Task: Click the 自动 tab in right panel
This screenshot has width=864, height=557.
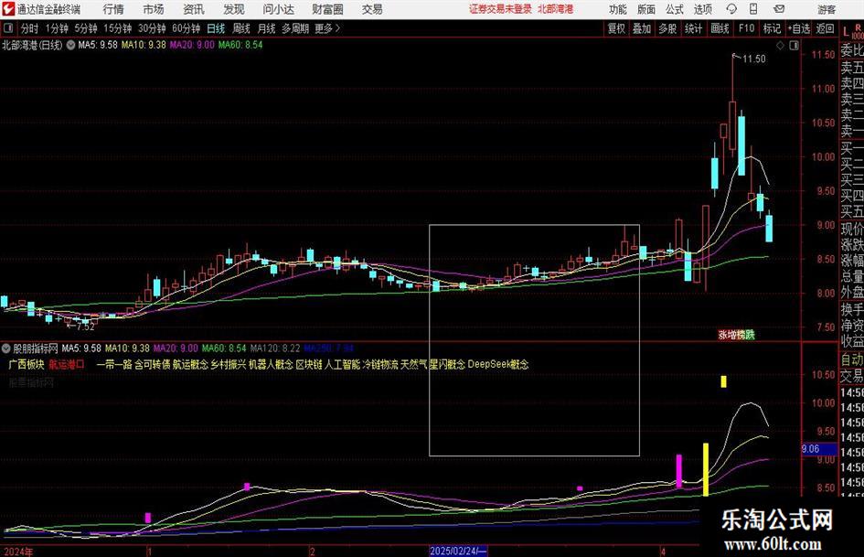Action: 852,359
